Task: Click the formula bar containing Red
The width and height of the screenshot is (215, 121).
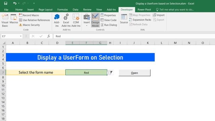Action: [x=134, y=36]
